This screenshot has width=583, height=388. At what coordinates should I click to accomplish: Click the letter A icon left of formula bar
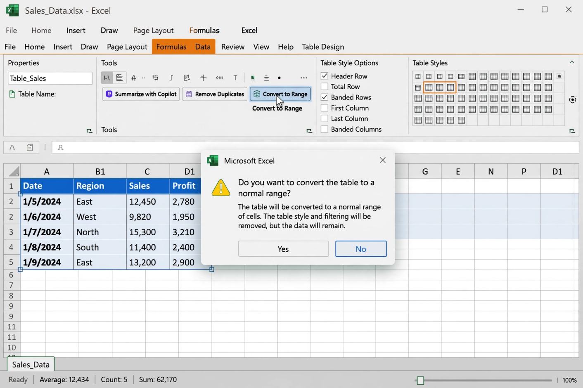point(12,147)
